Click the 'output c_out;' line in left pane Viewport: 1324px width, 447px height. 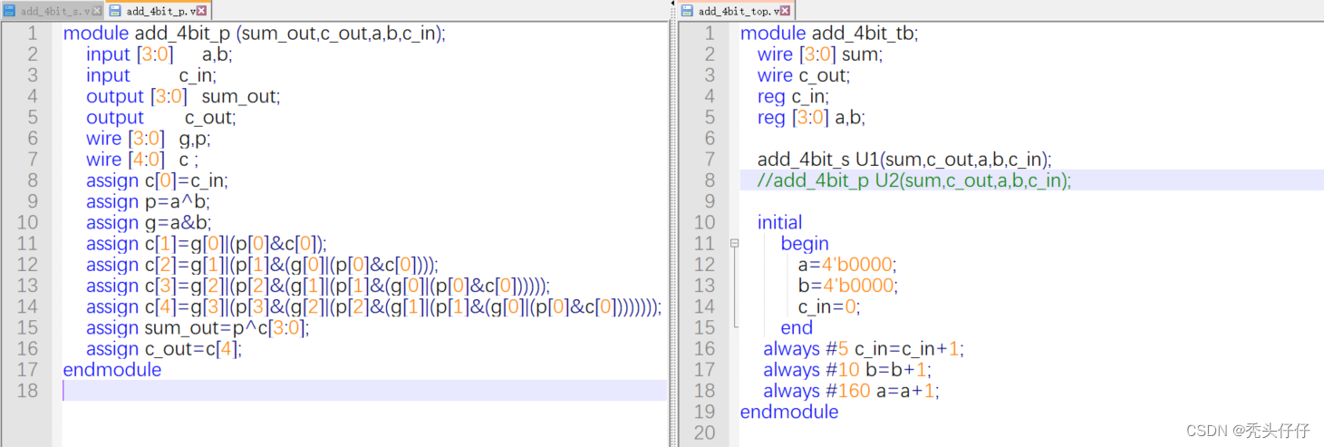click(x=160, y=117)
